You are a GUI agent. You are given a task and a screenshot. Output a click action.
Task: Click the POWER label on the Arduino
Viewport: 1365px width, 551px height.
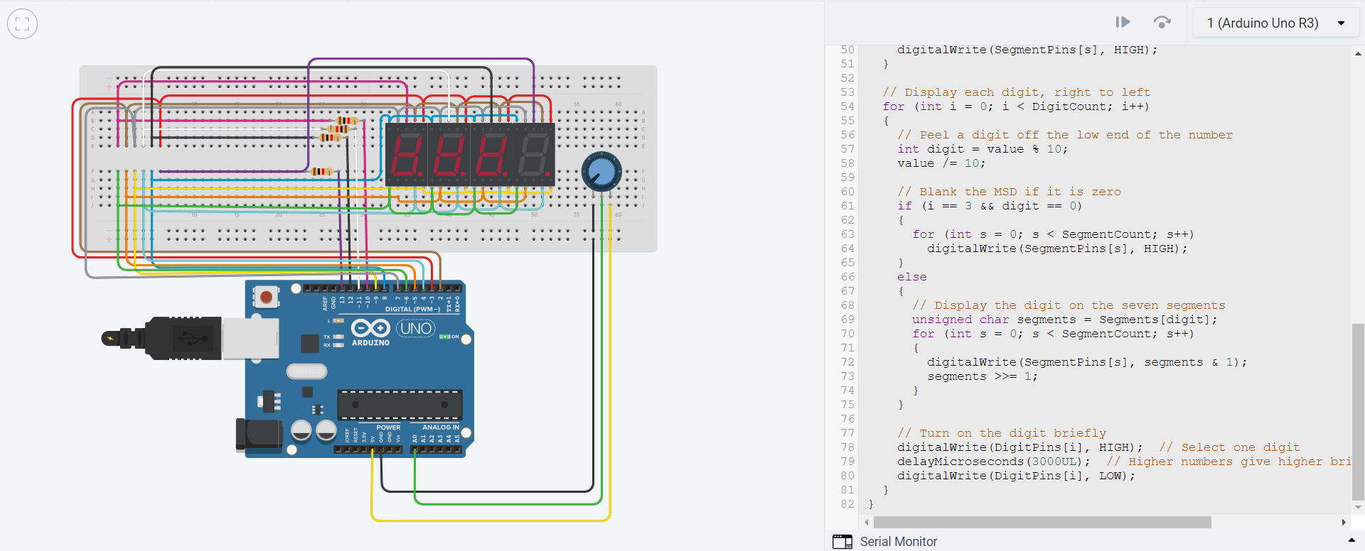(x=388, y=427)
